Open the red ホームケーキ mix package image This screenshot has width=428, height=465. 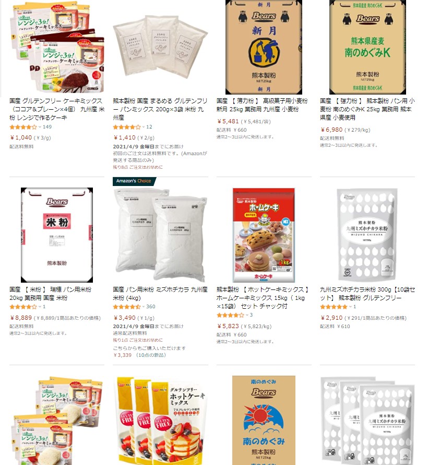pyautogui.click(x=264, y=235)
